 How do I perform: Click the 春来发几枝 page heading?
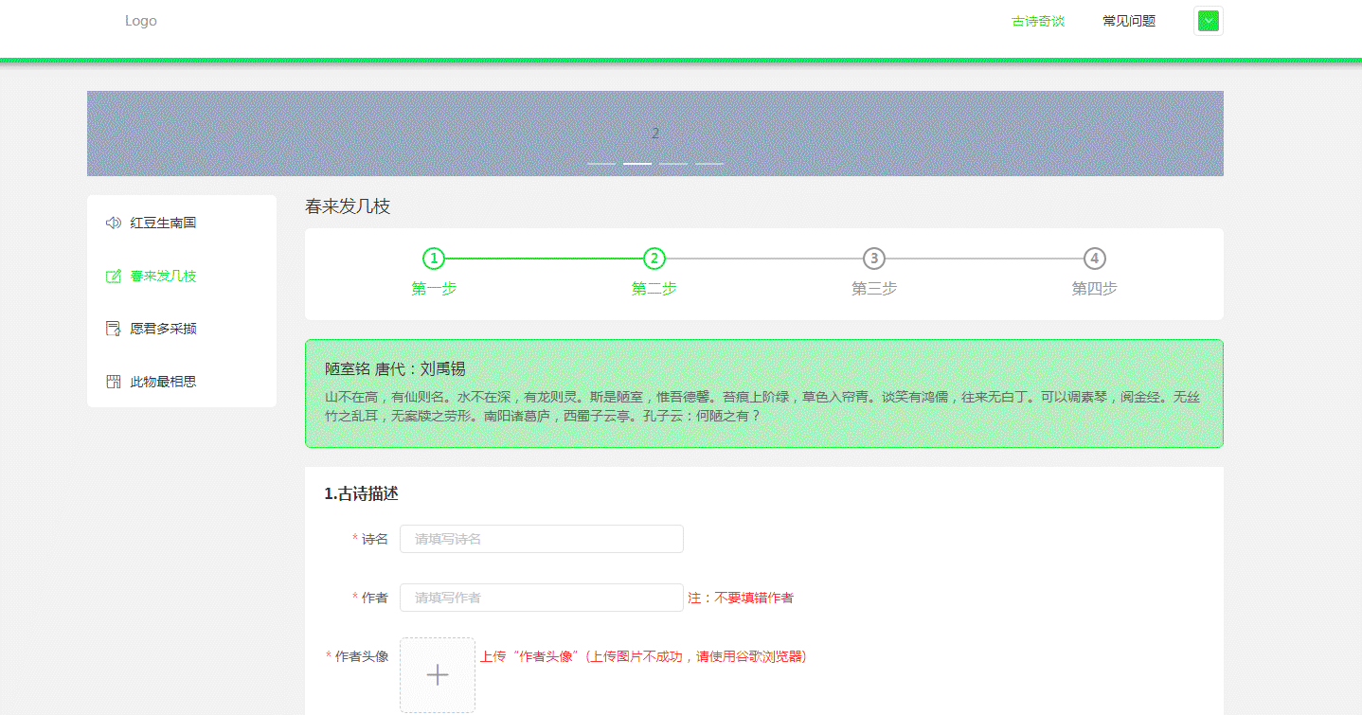[348, 206]
